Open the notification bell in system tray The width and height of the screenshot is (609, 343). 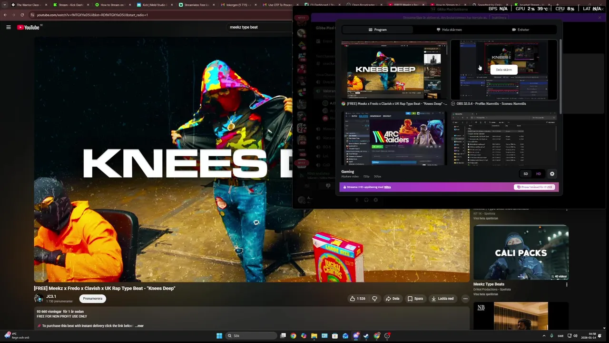pos(600,336)
